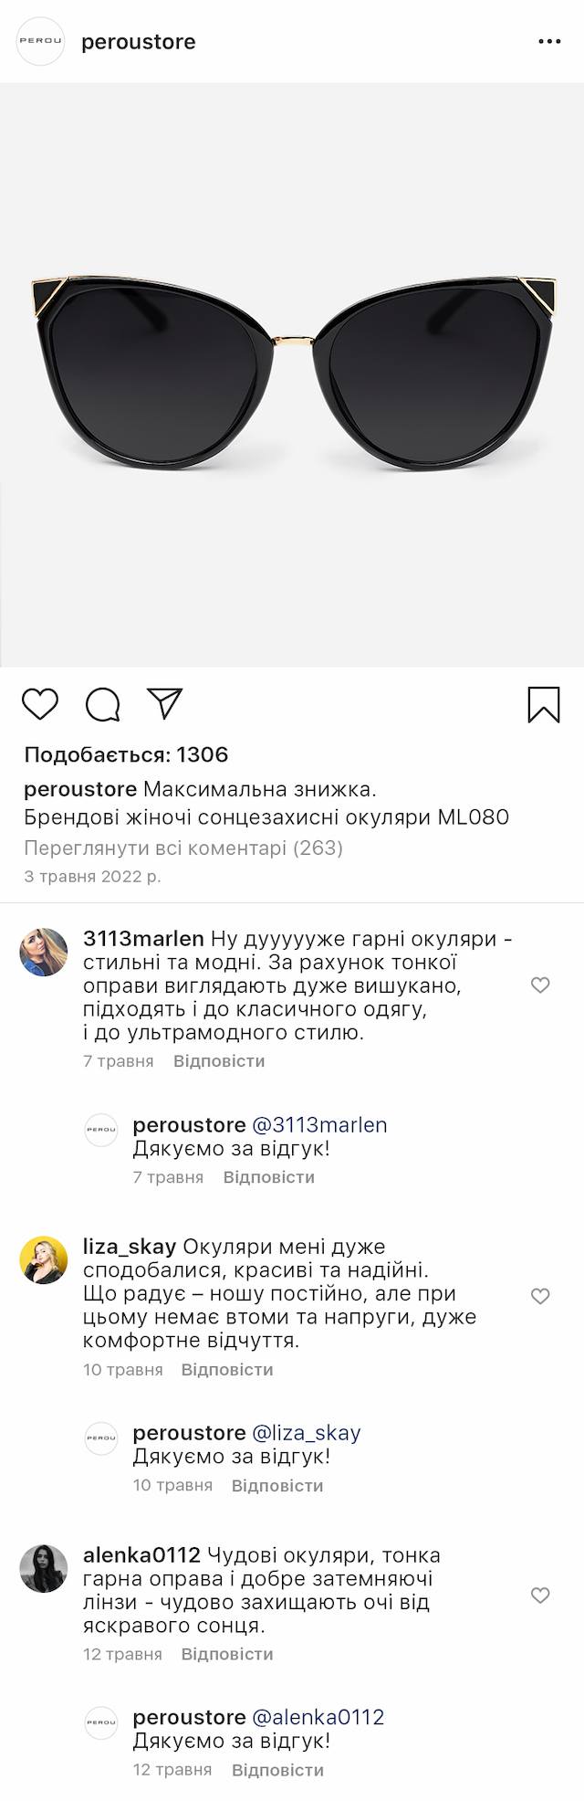Open peroustore username in header
The height and width of the screenshot is (1801, 584).
click(x=139, y=42)
